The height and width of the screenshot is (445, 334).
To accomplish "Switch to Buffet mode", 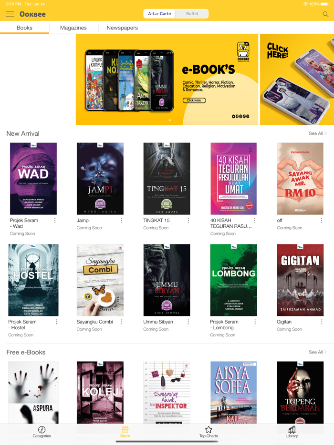I will [192, 14].
